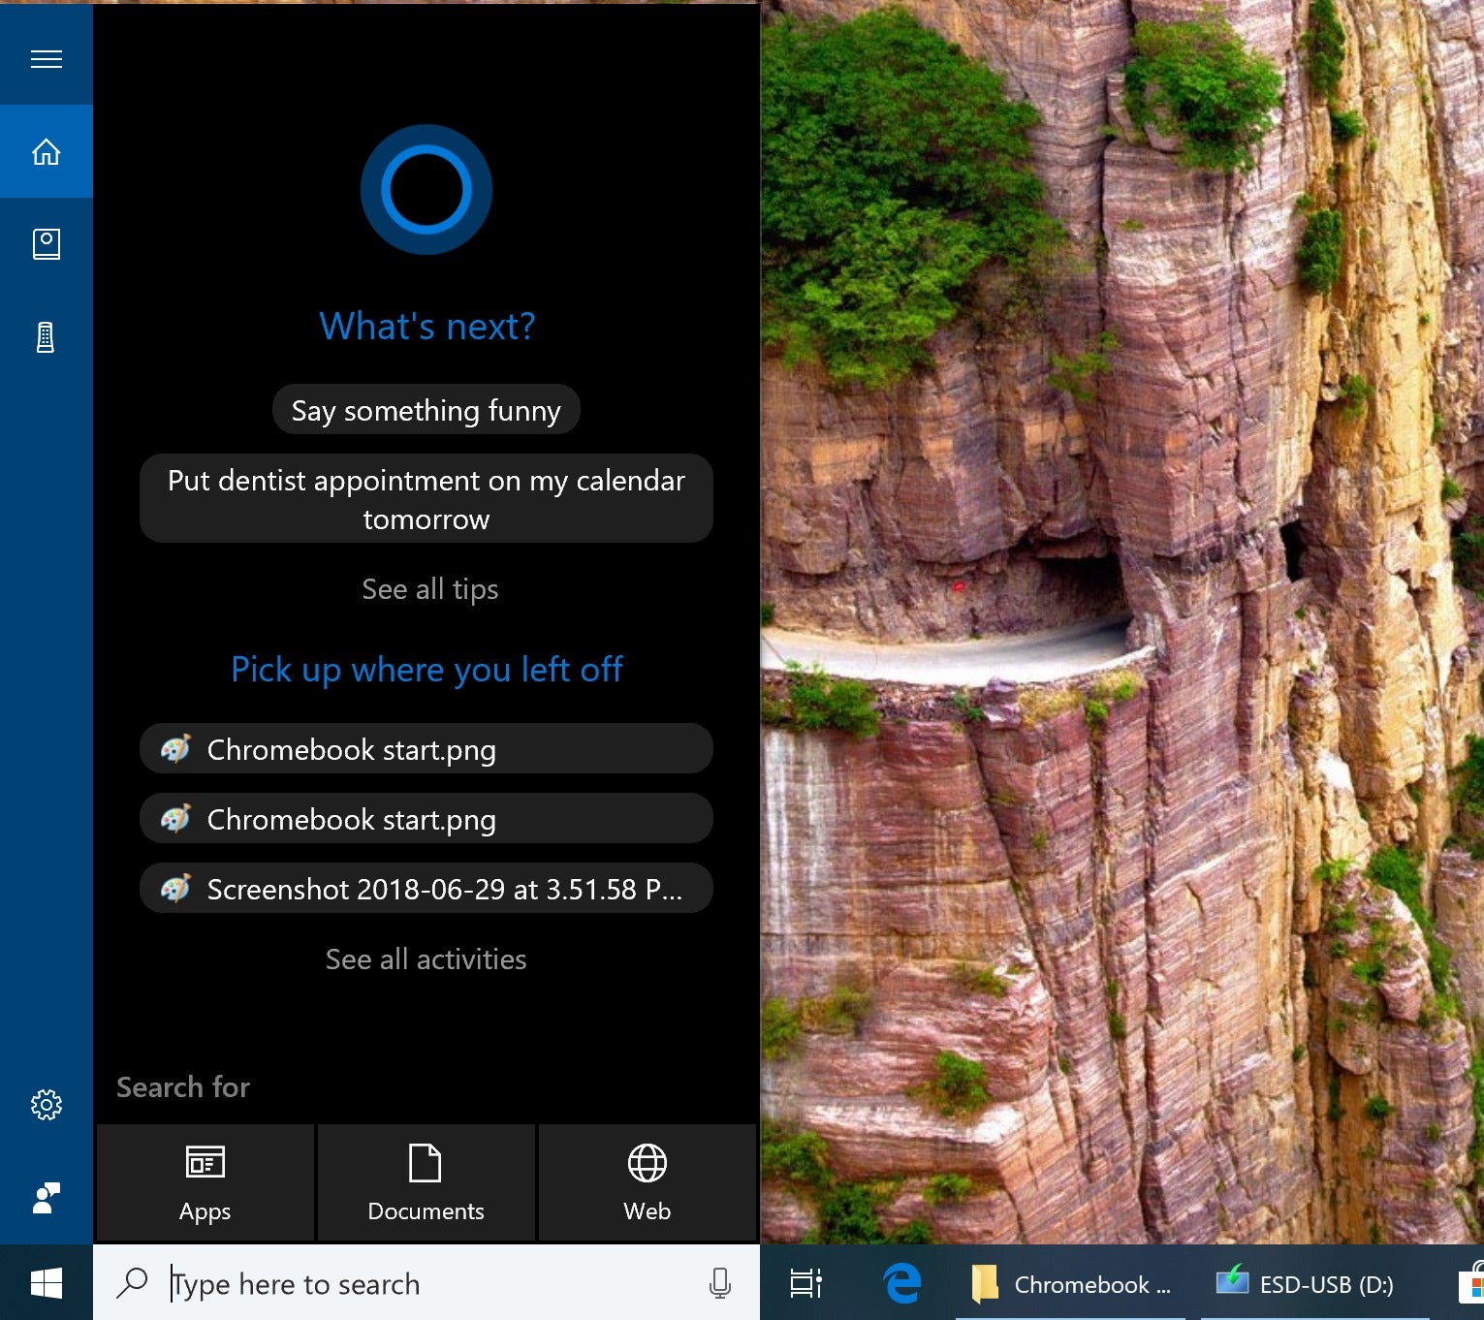Click the Windows Start button
This screenshot has width=1484, height=1320.
click(x=47, y=1283)
